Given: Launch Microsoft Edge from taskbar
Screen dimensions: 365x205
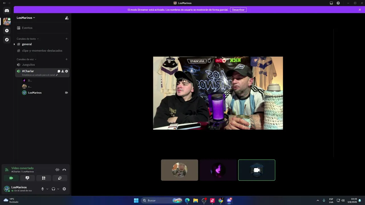Looking at the screenshot, I should point(187,200).
